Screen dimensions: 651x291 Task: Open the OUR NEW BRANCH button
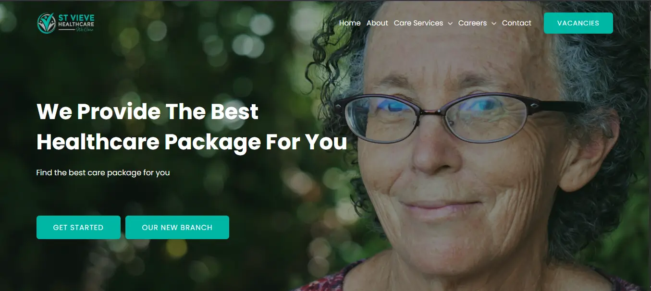tap(177, 227)
